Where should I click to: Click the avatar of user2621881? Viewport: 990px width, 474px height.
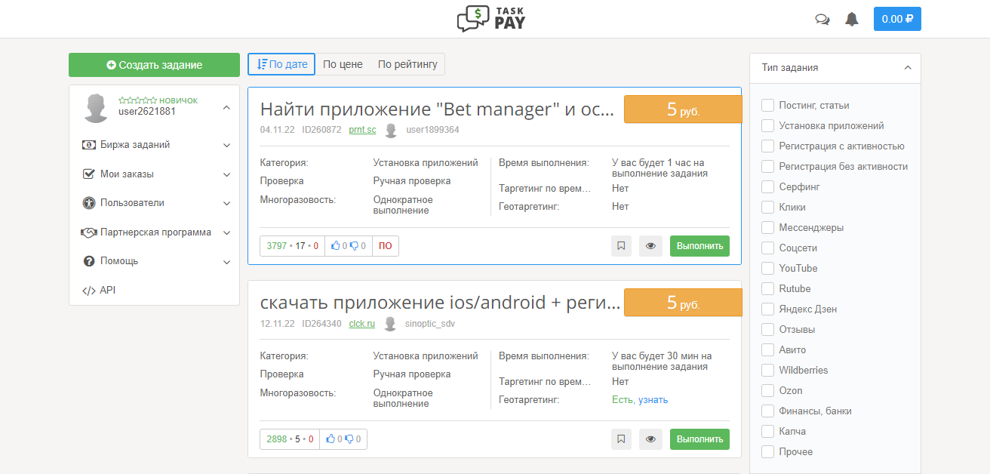(96, 109)
